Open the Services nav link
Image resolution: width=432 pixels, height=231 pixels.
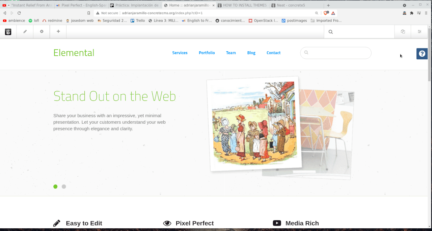click(x=180, y=53)
